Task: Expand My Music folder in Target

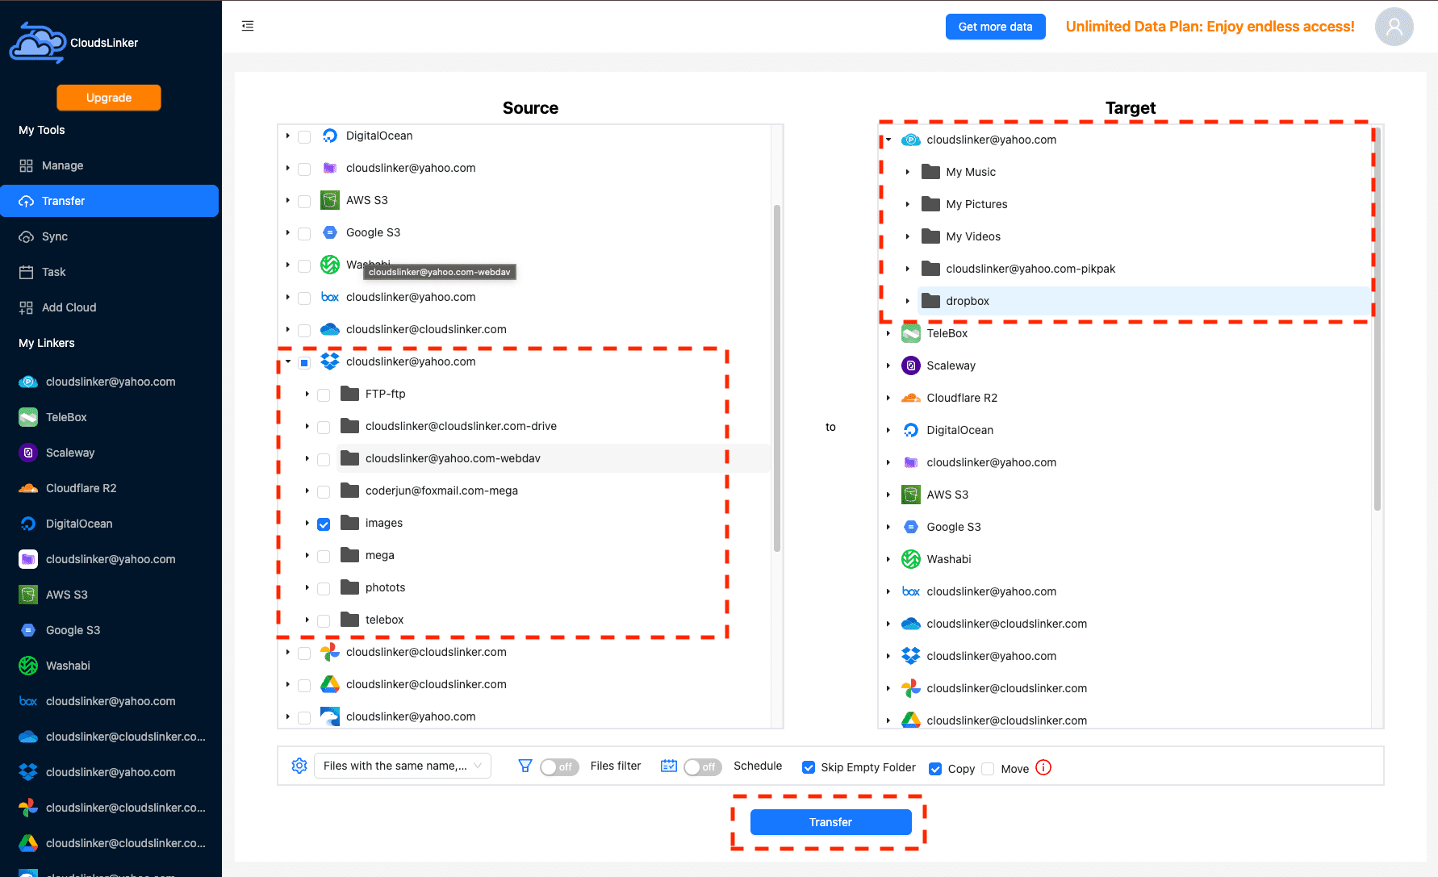Action: click(x=908, y=172)
